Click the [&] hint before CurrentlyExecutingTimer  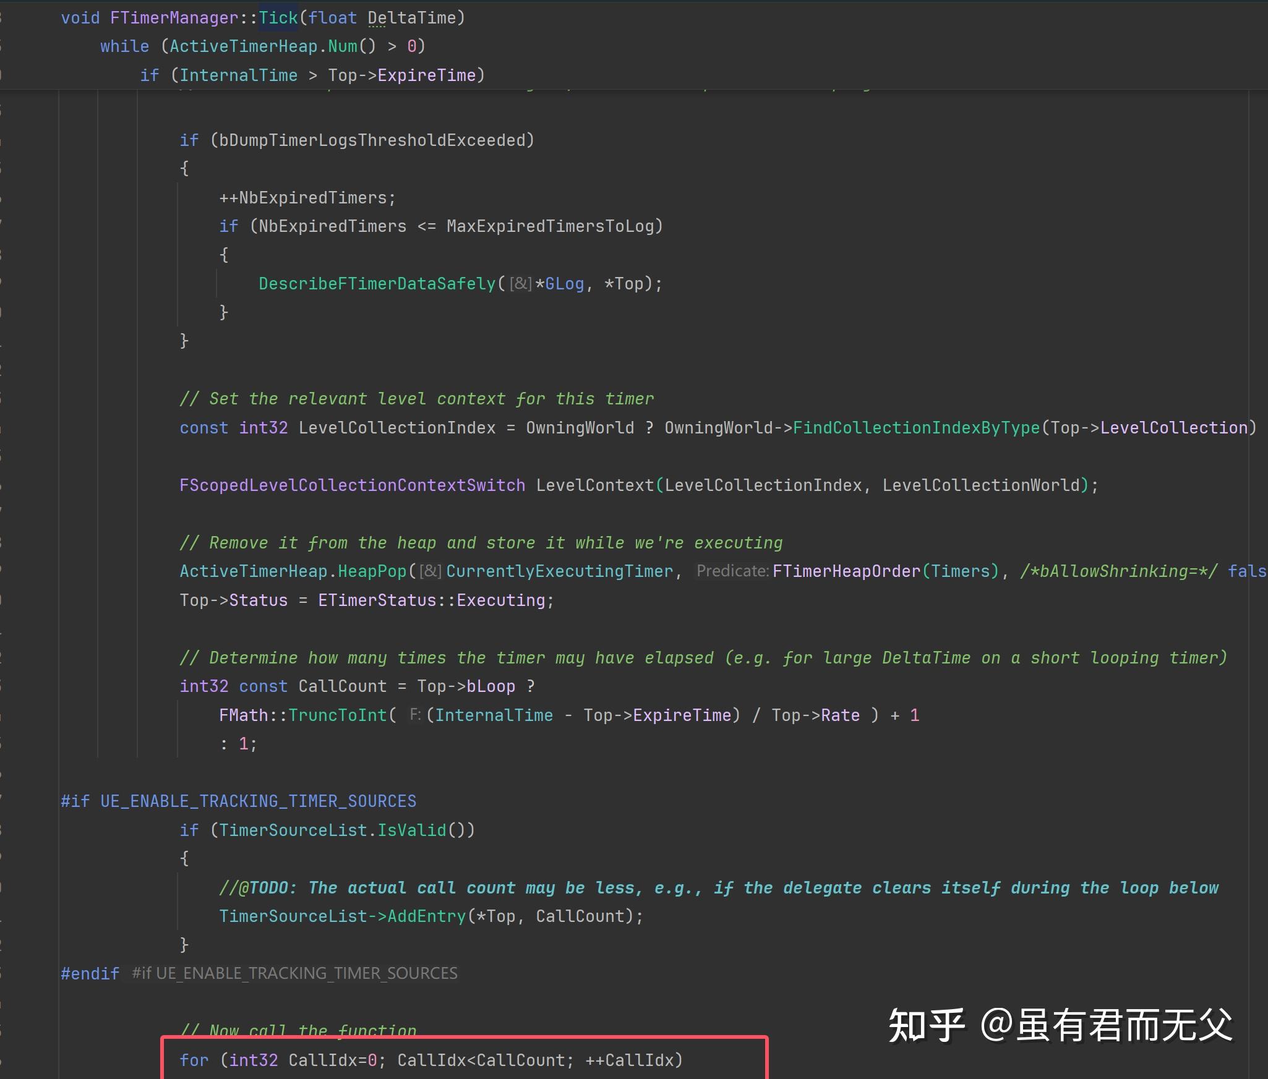tap(431, 571)
